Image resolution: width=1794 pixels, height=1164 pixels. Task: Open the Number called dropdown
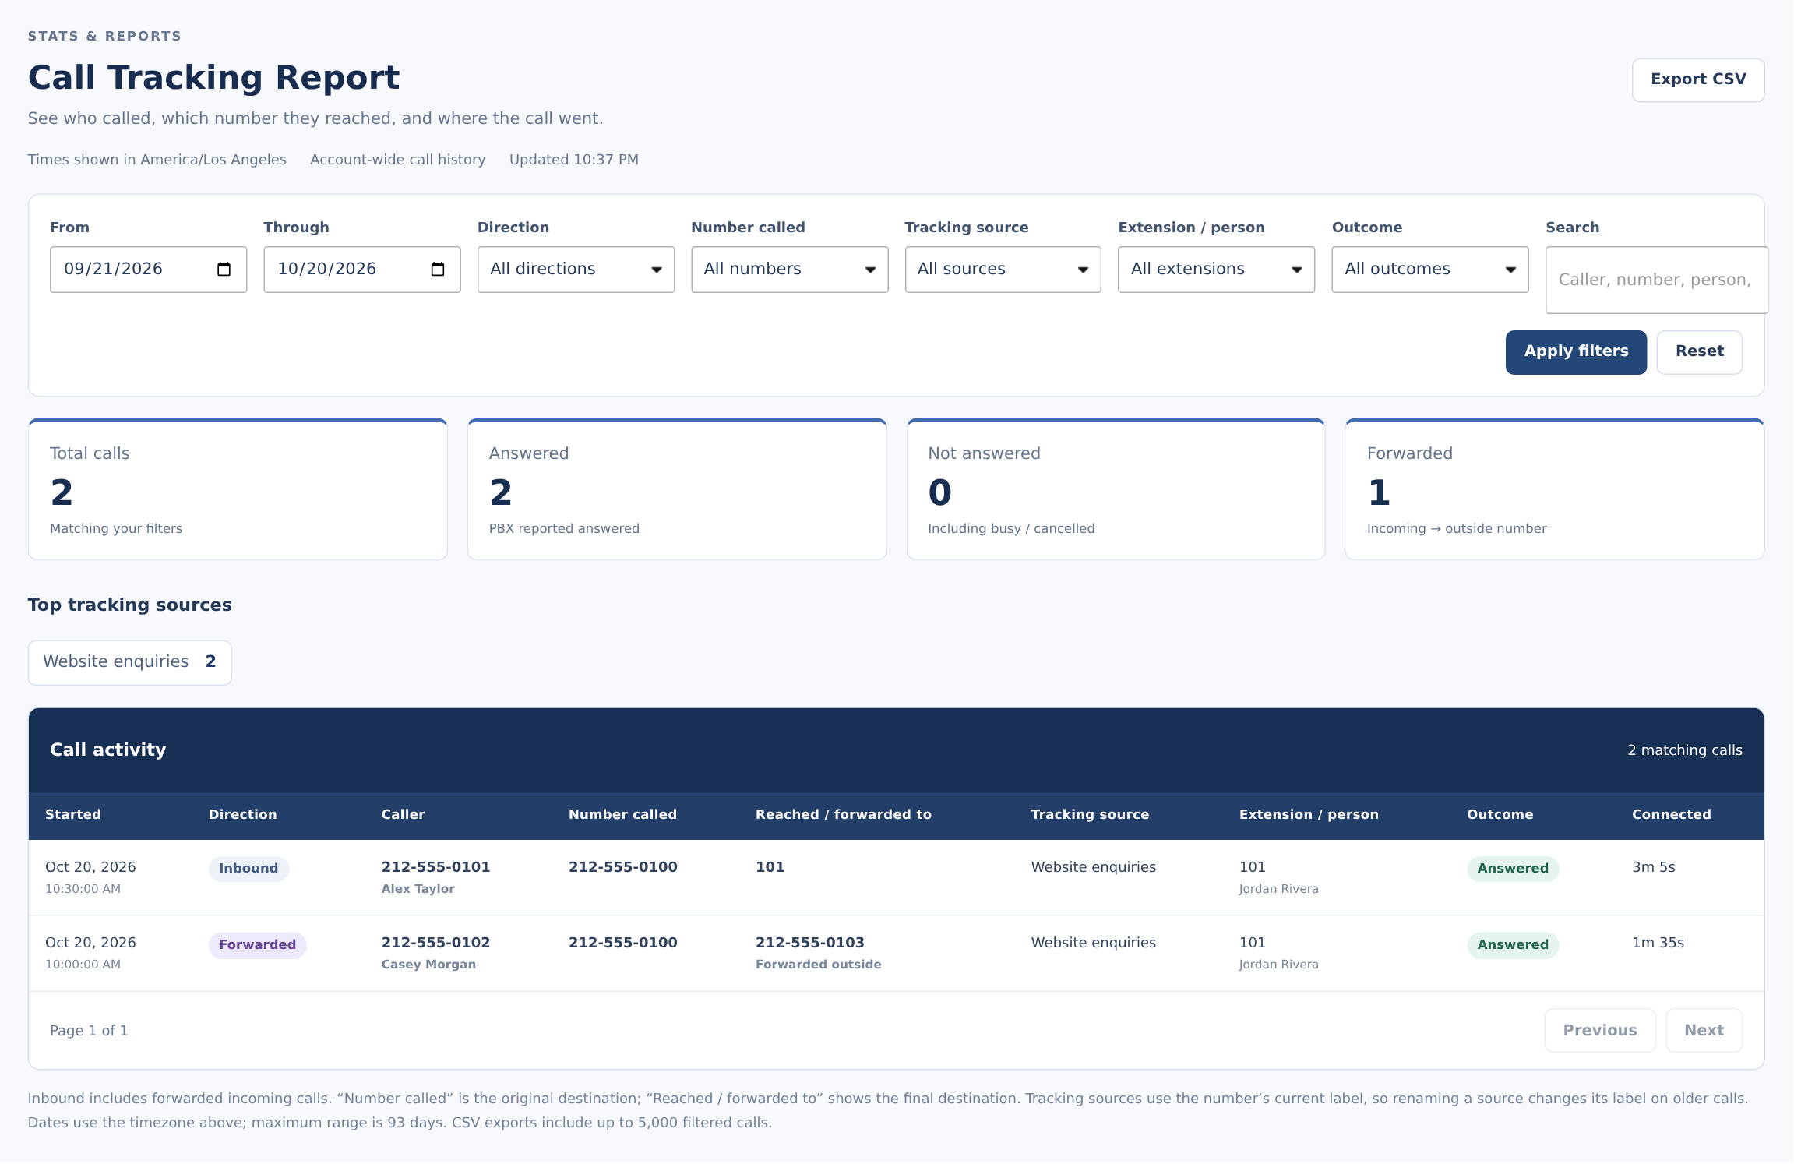[x=789, y=270]
